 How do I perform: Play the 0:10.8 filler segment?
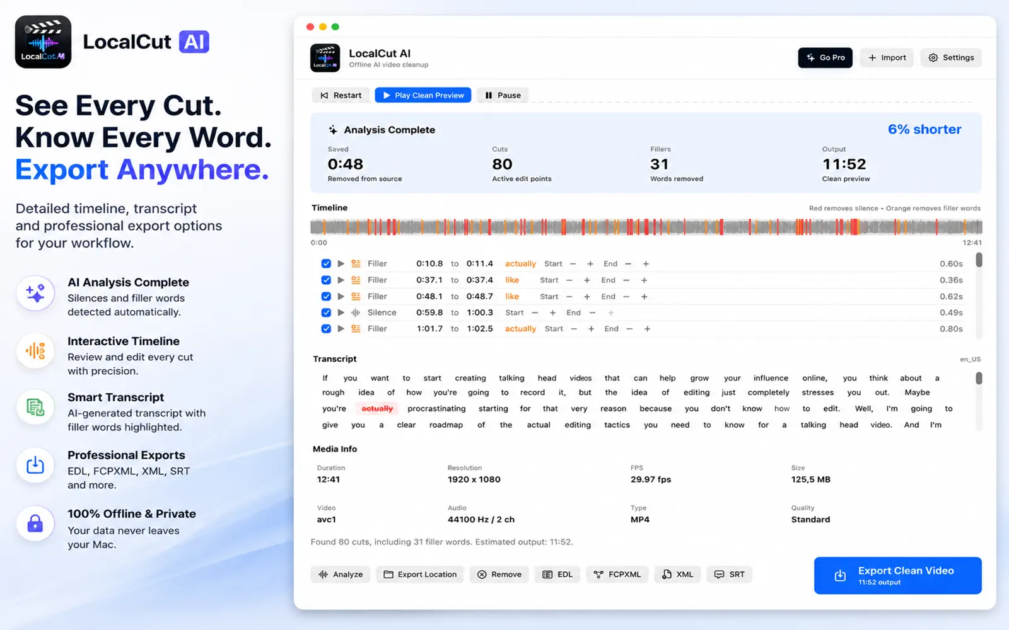pos(341,264)
